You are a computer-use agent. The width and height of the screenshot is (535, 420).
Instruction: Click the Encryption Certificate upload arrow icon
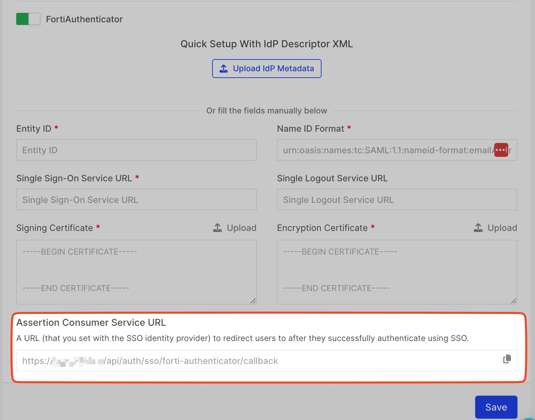478,228
